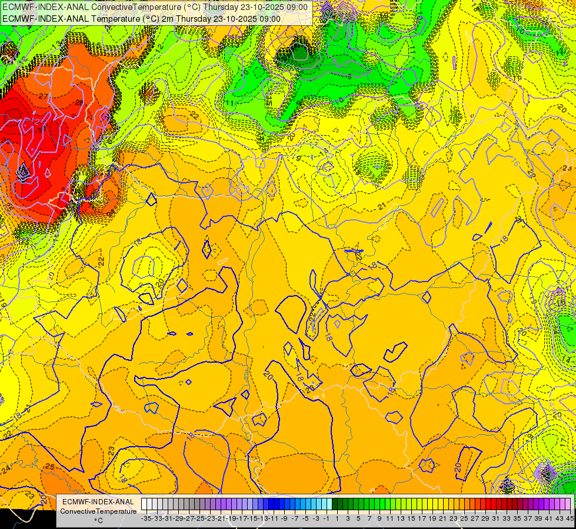The image size is (576, 529).
Task: Click the legend label ECMWF-INDEX-ANAL
Action: pos(98,502)
